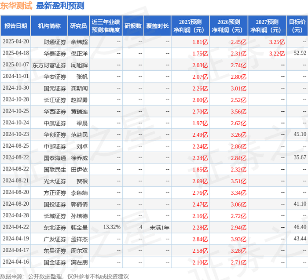308x280 pixels.
Task: Click the 覆盖时长 column header
Action: [x=158, y=25]
